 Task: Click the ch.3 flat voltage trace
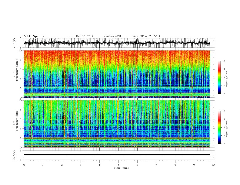(117, 155)
